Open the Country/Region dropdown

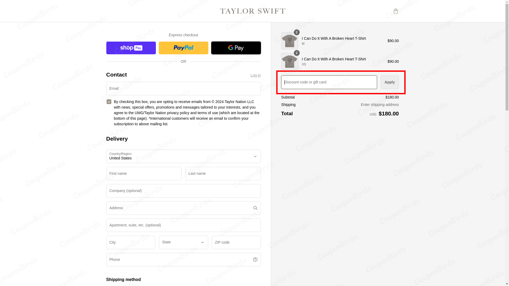pyautogui.click(x=183, y=156)
